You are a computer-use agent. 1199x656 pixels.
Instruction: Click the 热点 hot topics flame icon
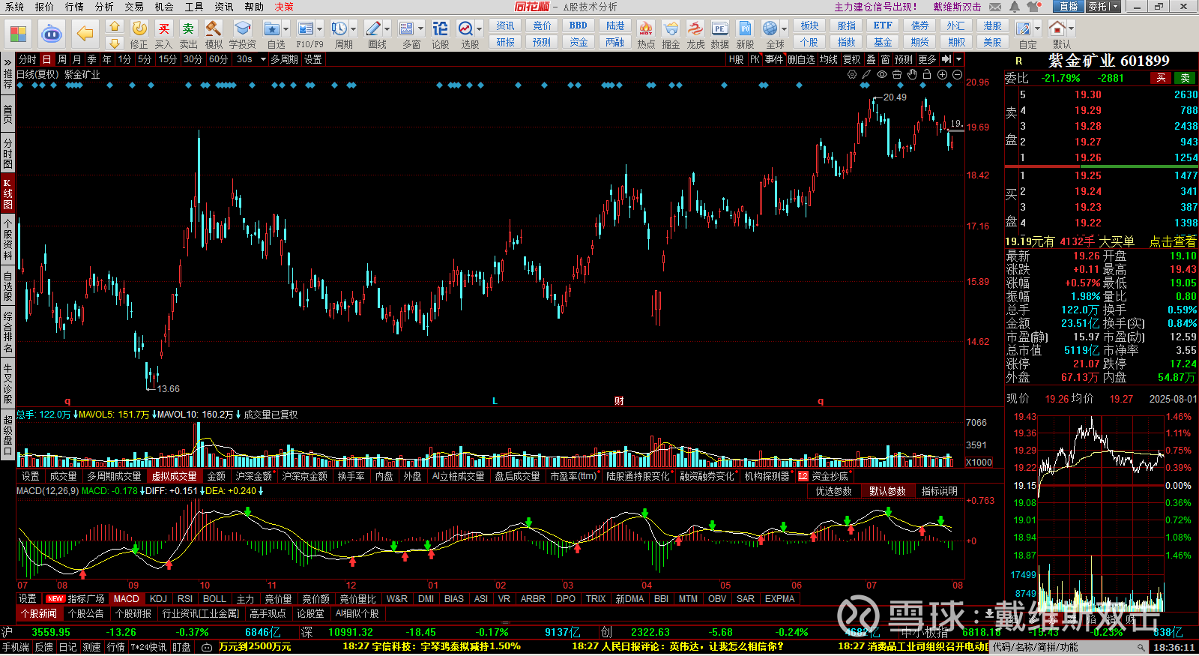(x=645, y=28)
